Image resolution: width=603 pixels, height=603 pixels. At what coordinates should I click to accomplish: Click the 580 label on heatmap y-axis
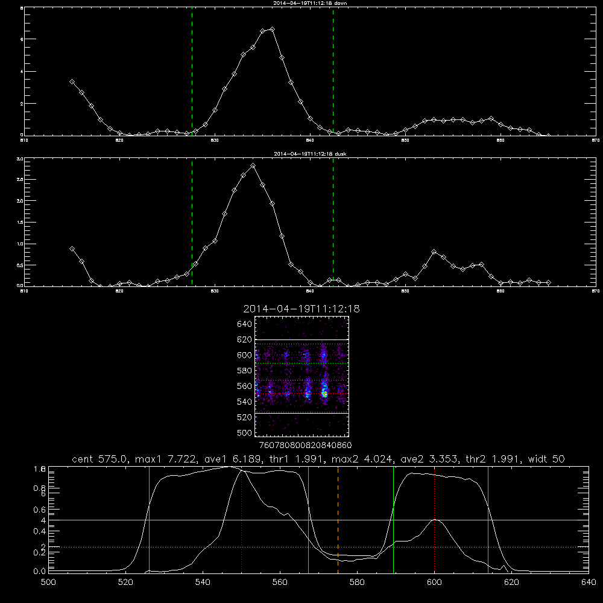pyautogui.click(x=245, y=371)
